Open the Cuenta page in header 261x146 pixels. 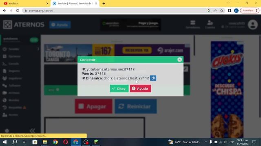tap(210, 24)
